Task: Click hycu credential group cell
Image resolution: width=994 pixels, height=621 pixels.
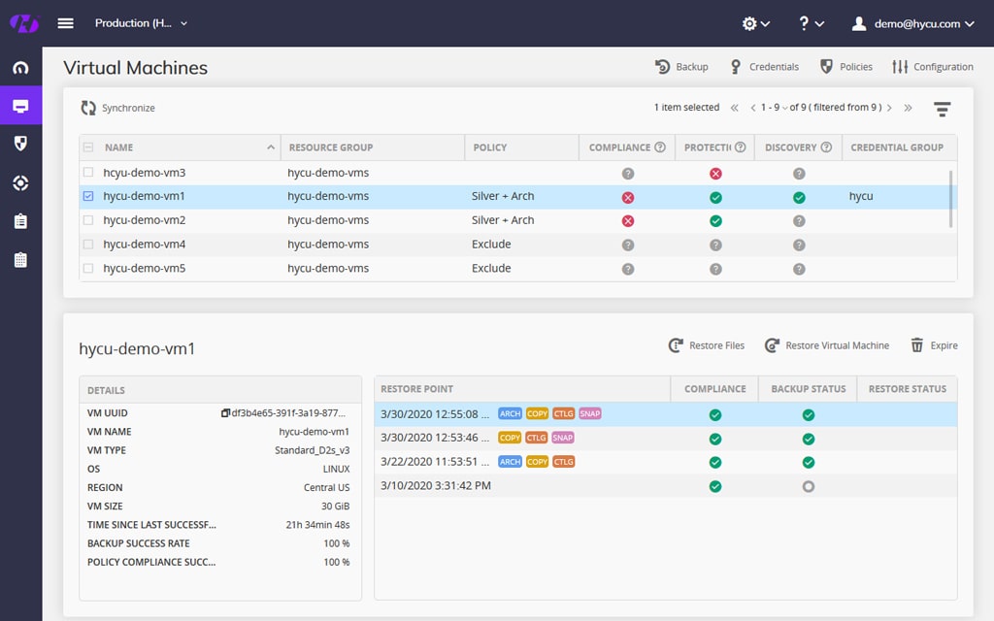Action: click(861, 196)
